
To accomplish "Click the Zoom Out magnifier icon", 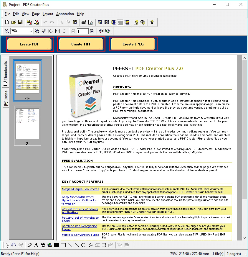I will click(7, 31).
